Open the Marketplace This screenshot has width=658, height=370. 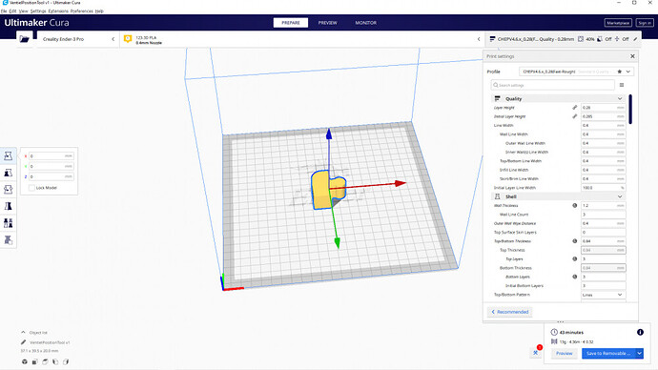point(618,23)
